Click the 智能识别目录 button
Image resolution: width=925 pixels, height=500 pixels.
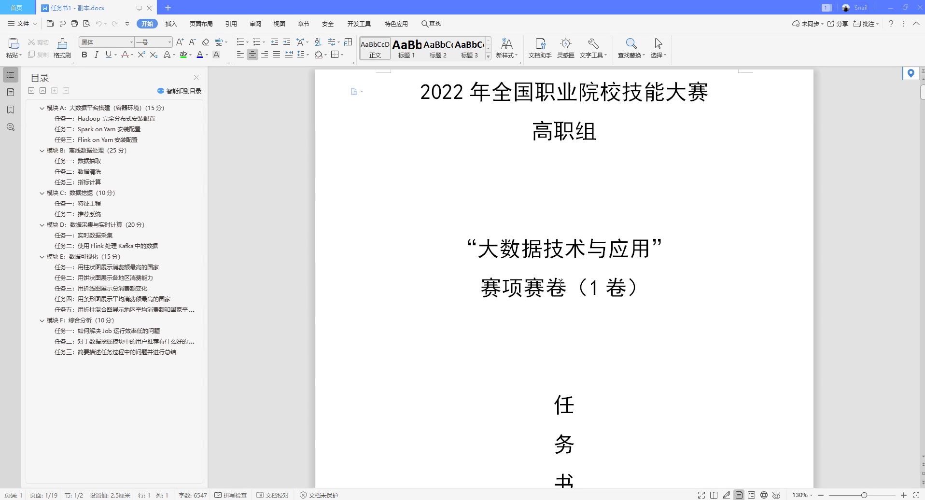tap(179, 91)
